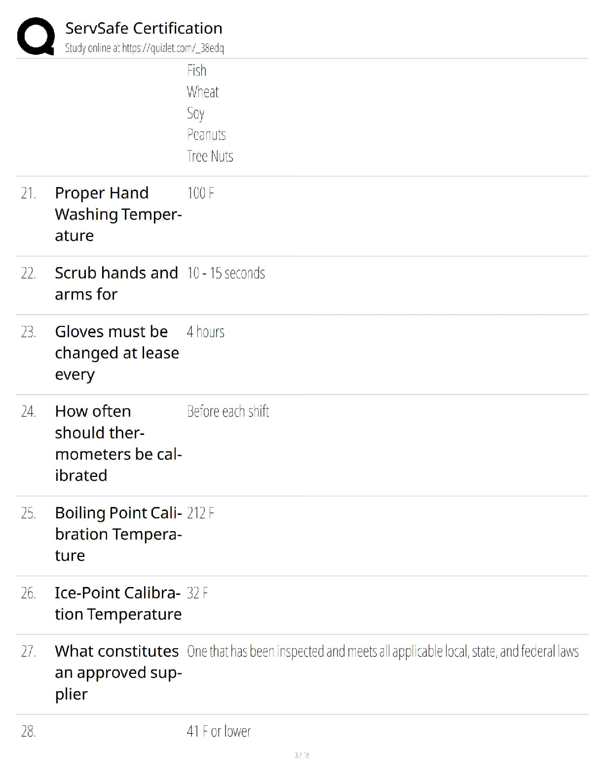
Task: Click the ServSafe Certification title
Action: click(x=144, y=28)
